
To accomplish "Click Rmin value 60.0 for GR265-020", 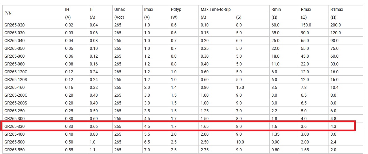I will (x=275, y=25).
